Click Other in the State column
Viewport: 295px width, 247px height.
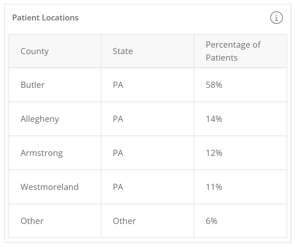point(124,221)
